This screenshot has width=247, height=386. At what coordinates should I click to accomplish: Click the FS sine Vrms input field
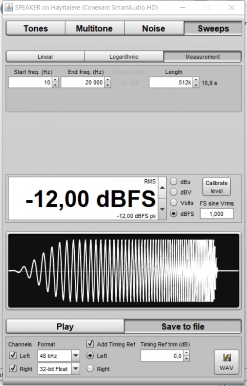tap(217, 214)
